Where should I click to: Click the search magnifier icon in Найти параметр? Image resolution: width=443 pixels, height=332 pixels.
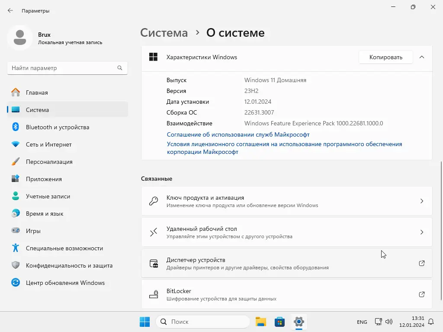(x=120, y=68)
